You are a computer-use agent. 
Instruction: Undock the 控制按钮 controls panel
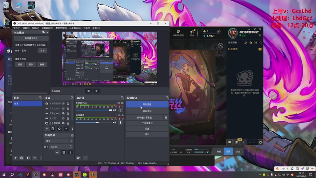(167, 98)
